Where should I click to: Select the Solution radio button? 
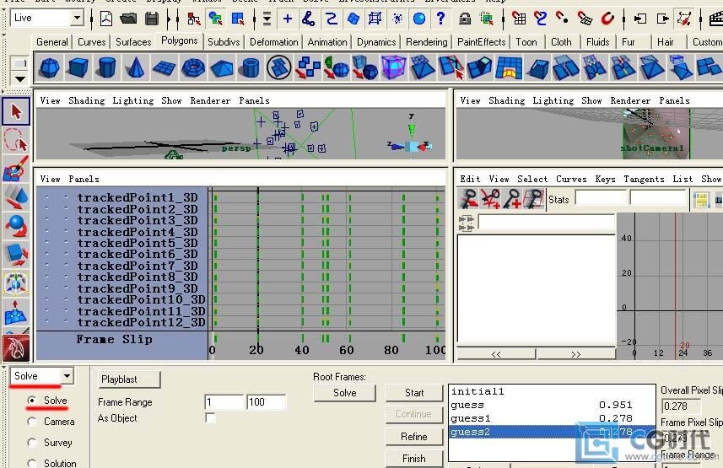pyautogui.click(x=32, y=463)
